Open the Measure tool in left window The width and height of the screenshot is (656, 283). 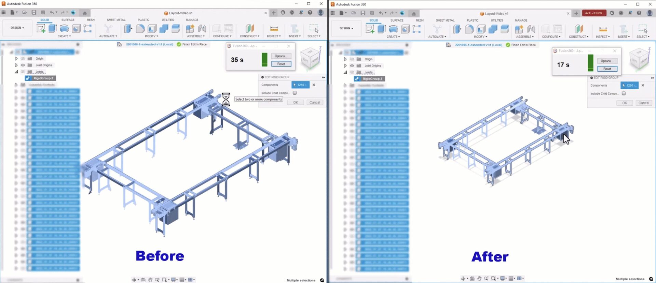274,29
